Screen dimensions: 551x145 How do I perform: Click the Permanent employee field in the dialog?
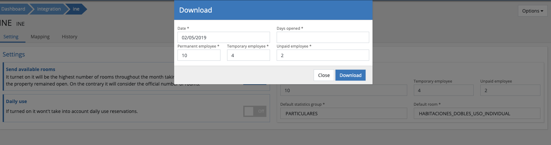(x=199, y=55)
